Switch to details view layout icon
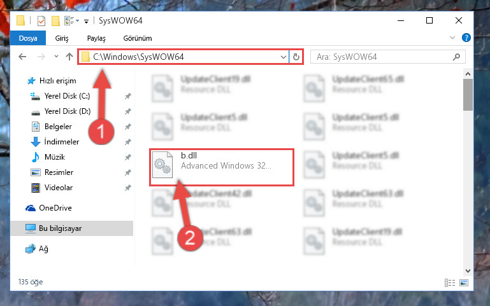The image size is (490, 306). click(x=450, y=282)
